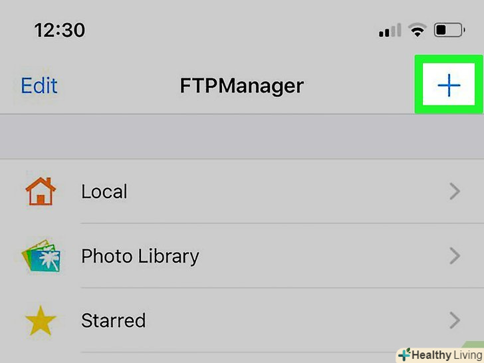
Task: Expand Photo Library using its chevron arrow
Action: click(455, 256)
